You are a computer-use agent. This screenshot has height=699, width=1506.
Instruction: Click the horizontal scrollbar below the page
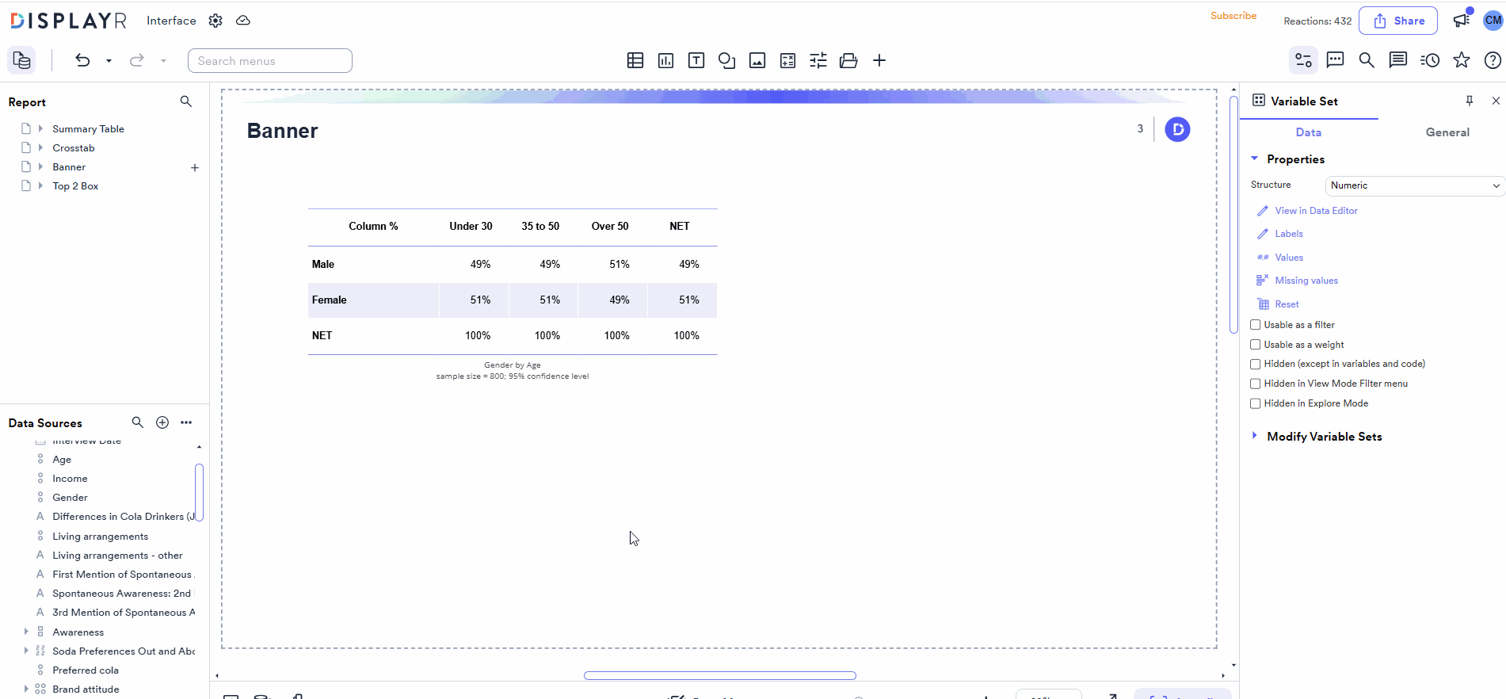719,676
